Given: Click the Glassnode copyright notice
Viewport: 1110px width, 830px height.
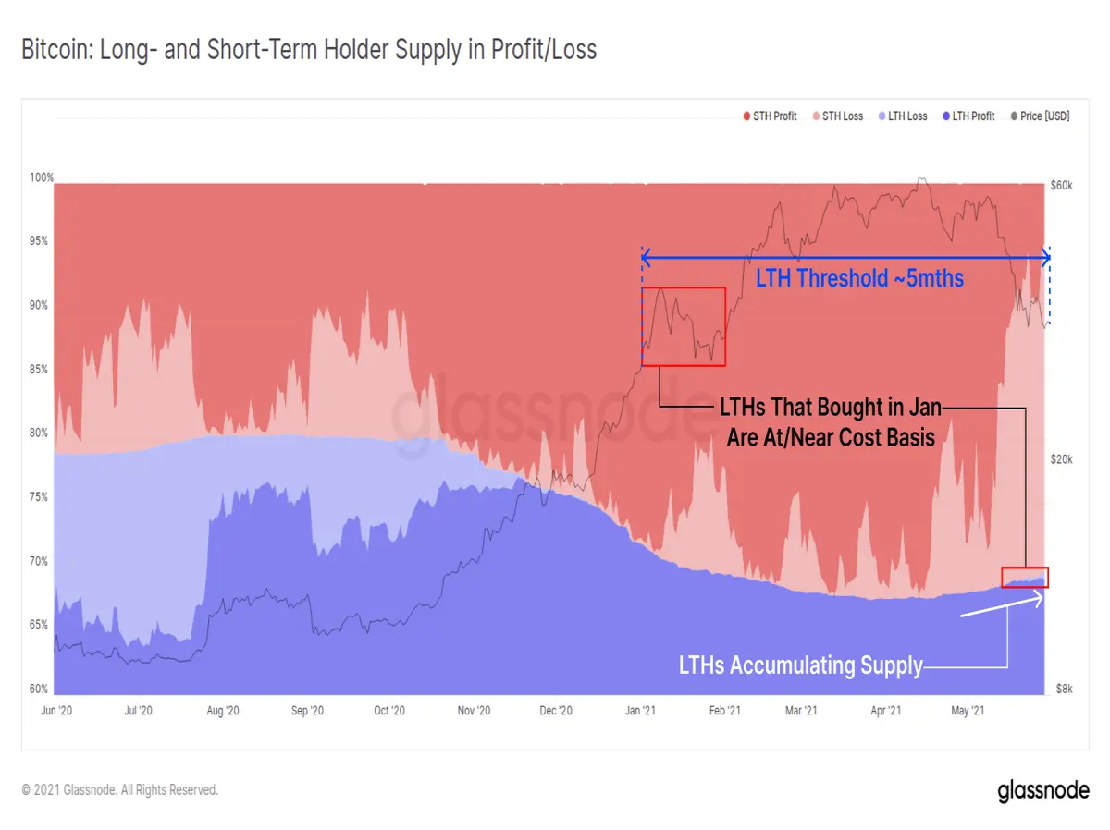Looking at the screenshot, I should tap(119, 790).
